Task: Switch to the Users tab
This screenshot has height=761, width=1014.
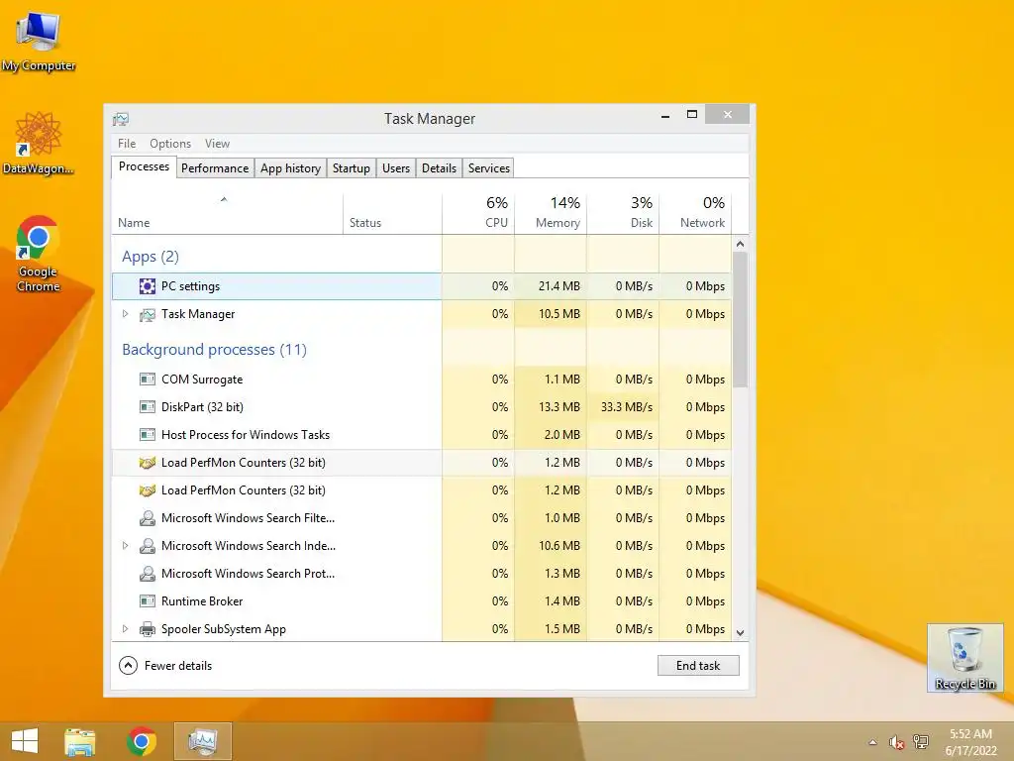Action: [x=396, y=168]
